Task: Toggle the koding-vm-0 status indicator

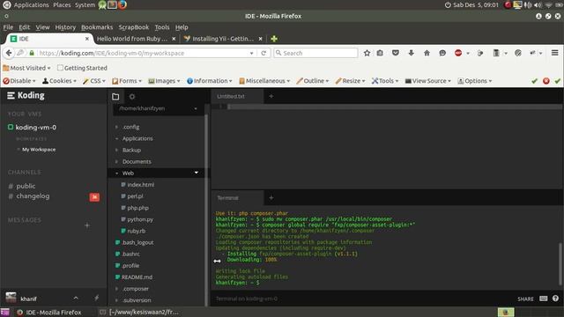Action: tap(11, 127)
